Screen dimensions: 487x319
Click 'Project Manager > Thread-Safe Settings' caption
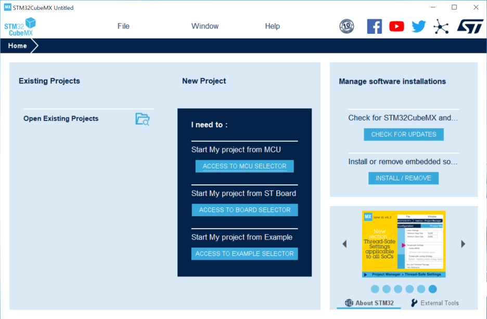point(406,274)
